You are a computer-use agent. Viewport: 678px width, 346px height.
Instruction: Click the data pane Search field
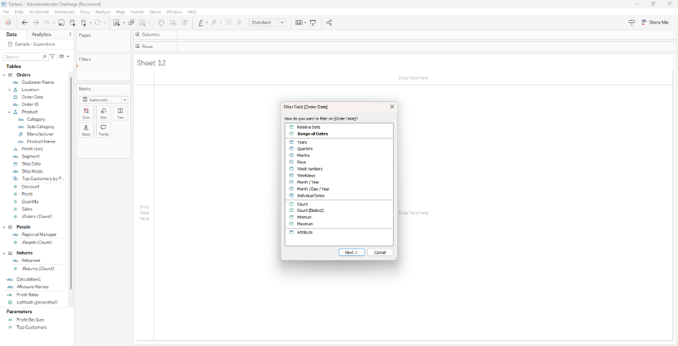(23, 57)
